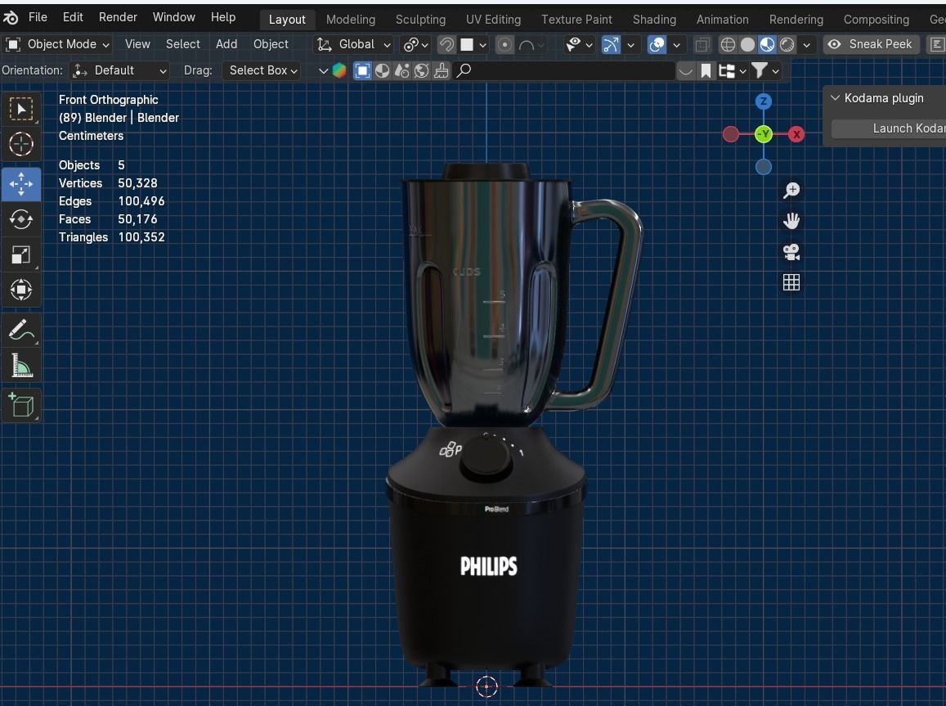Open the Object Mode dropdown

click(58, 45)
